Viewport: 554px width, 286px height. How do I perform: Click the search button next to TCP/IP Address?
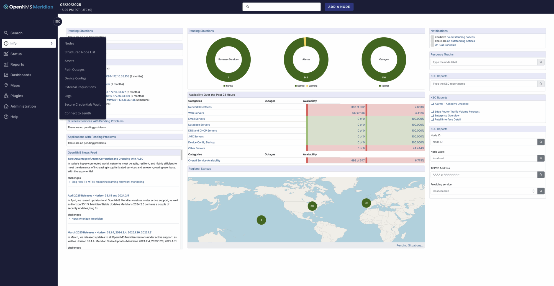(541, 175)
